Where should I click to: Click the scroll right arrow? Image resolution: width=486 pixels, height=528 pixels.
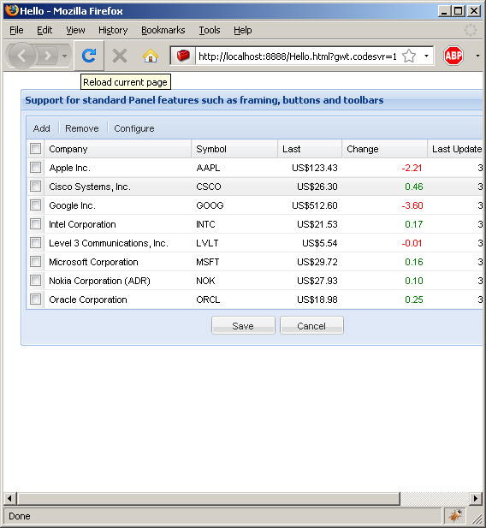[x=476, y=498]
